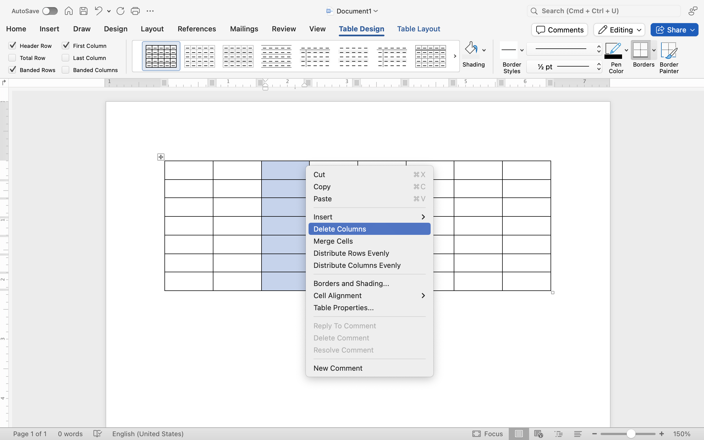Click the table move handle

coord(161,157)
